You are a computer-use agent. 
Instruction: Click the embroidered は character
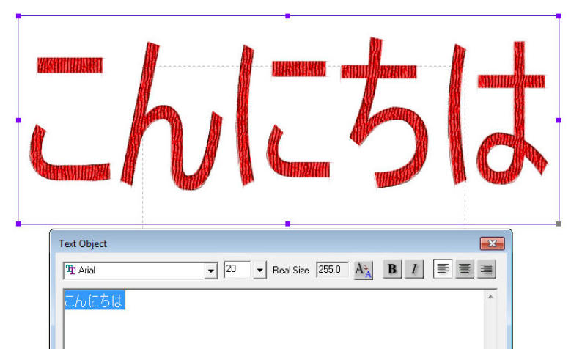(x=498, y=113)
